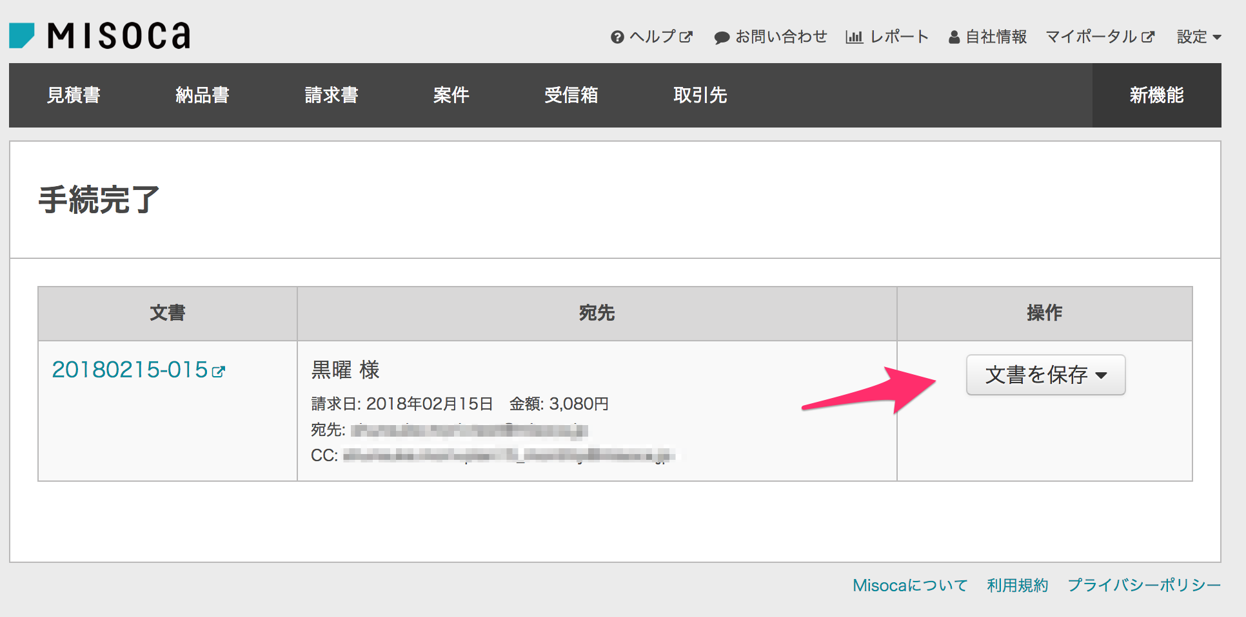Image resolution: width=1246 pixels, height=617 pixels.
Task: Open マイポータル external portal link
Action: [x=1100, y=37]
